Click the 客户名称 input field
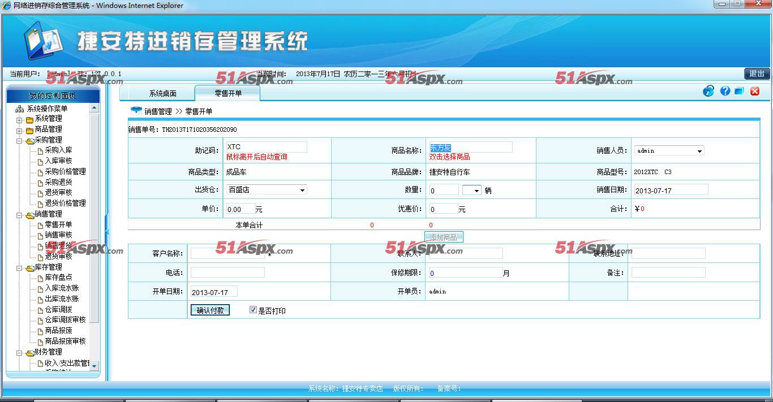The image size is (773, 402). coord(227,253)
